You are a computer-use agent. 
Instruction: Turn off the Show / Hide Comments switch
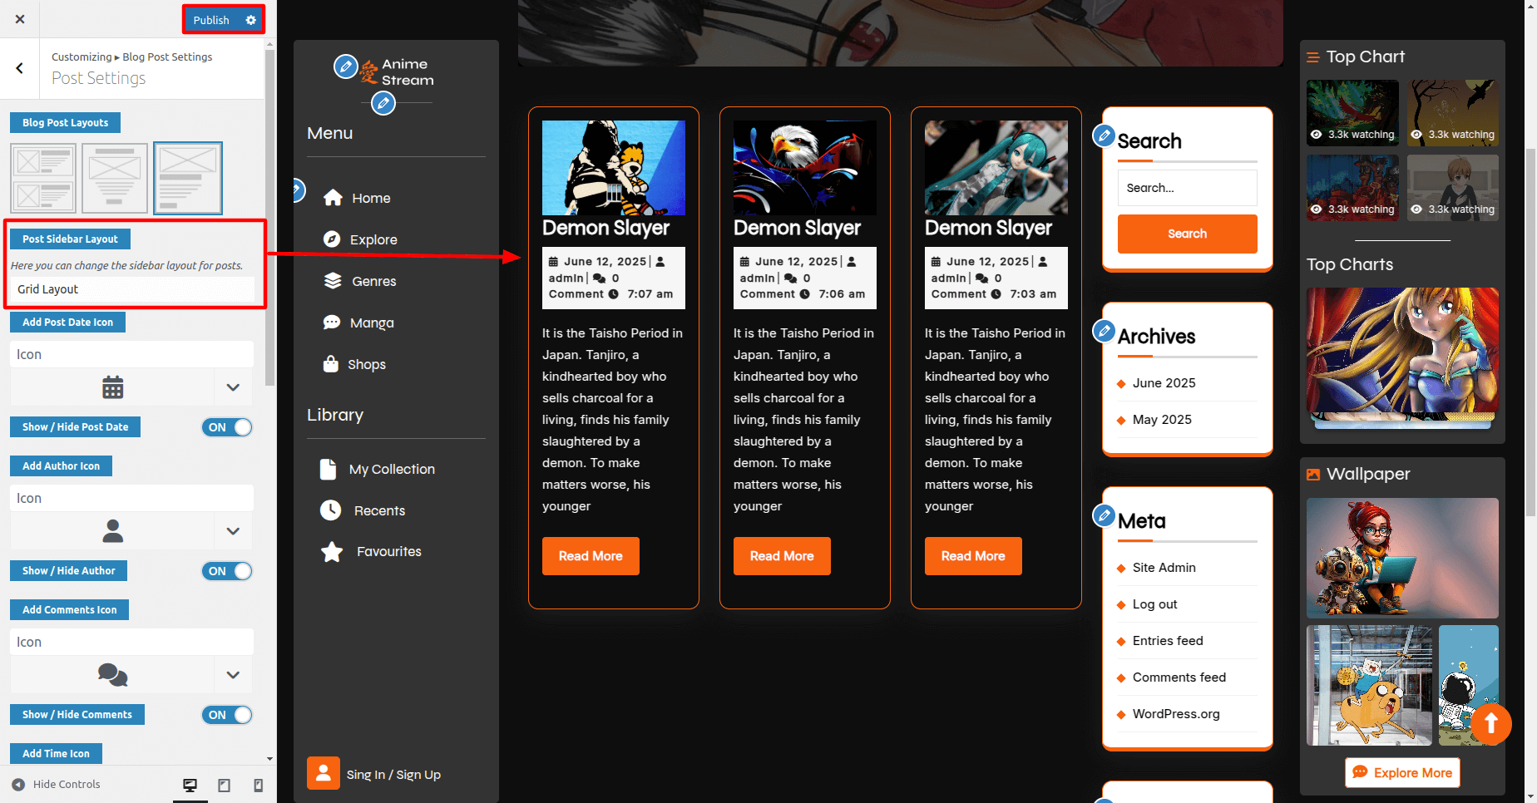(x=226, y=715)
